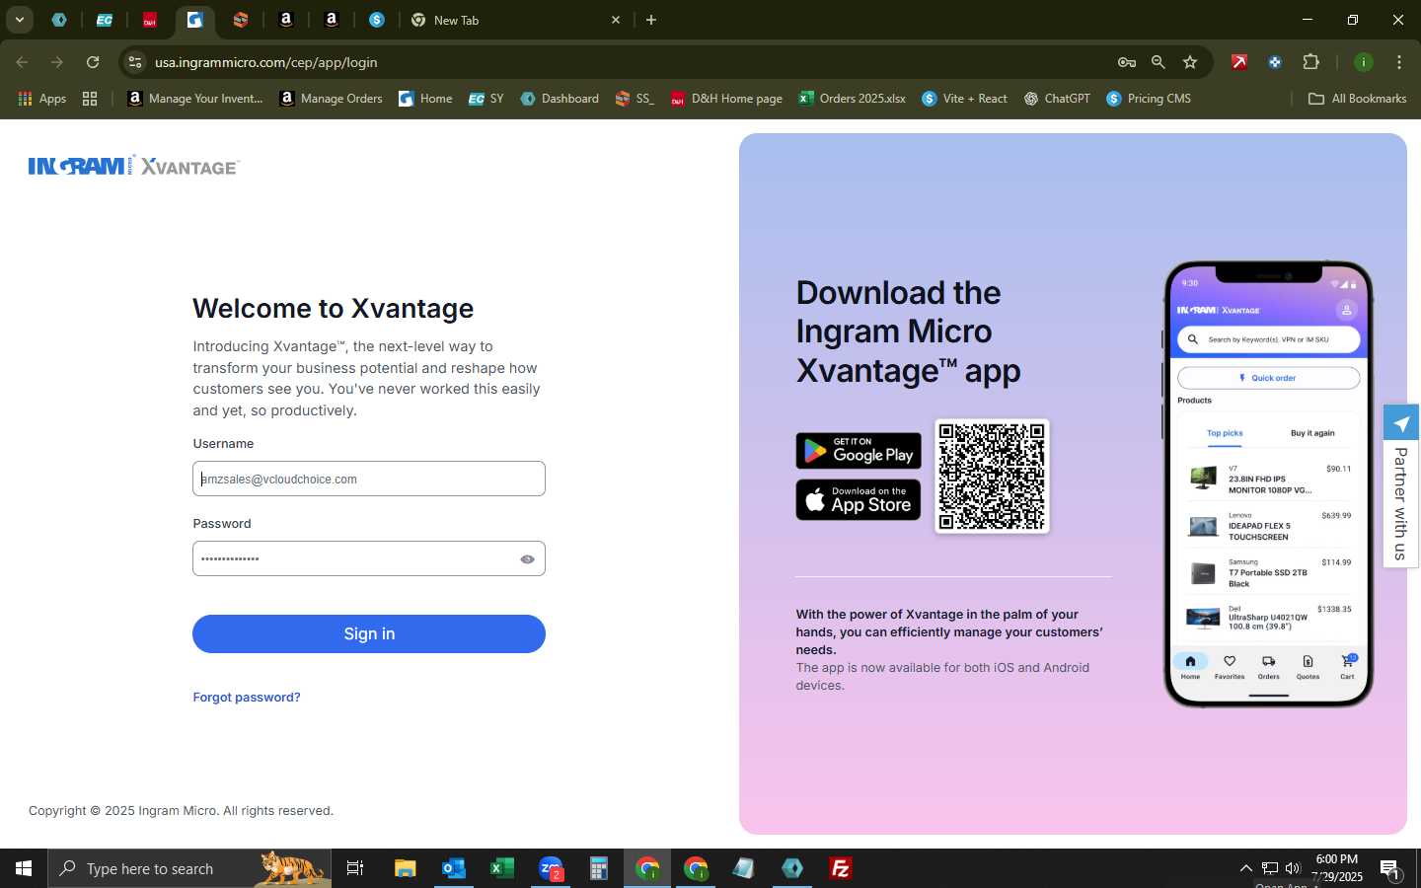Click the tab groups grid icon
1421x888 pixels.
[90, 99]
